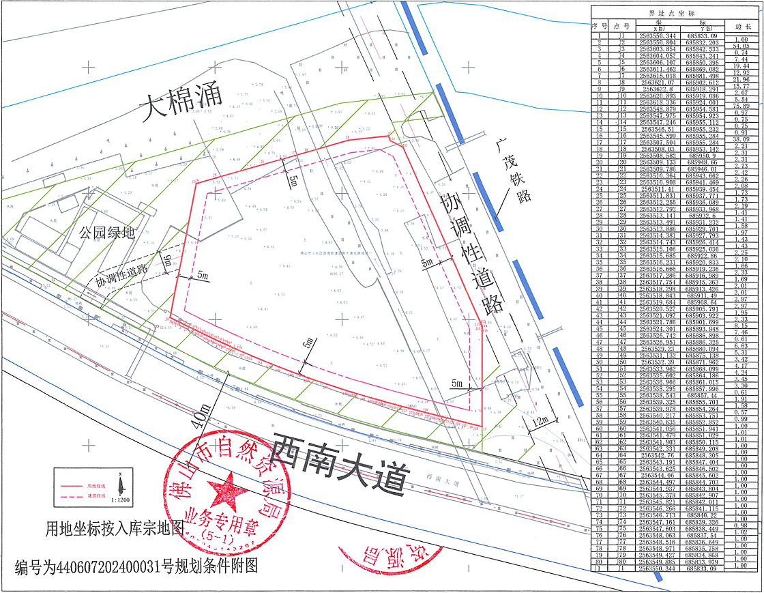Click the 广茂铁路 railway label
The height and width of the screenshot is (593, 764).
[x=513, y=171]
